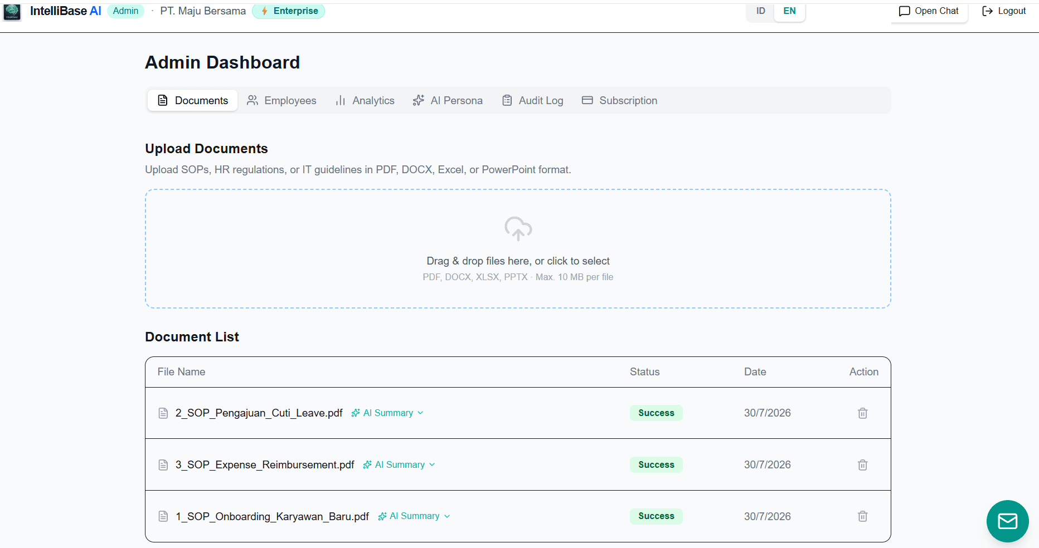This screenshot has width=1039, height=548.
Task: Click the cloud upload icon
Action: click(518, 228)
